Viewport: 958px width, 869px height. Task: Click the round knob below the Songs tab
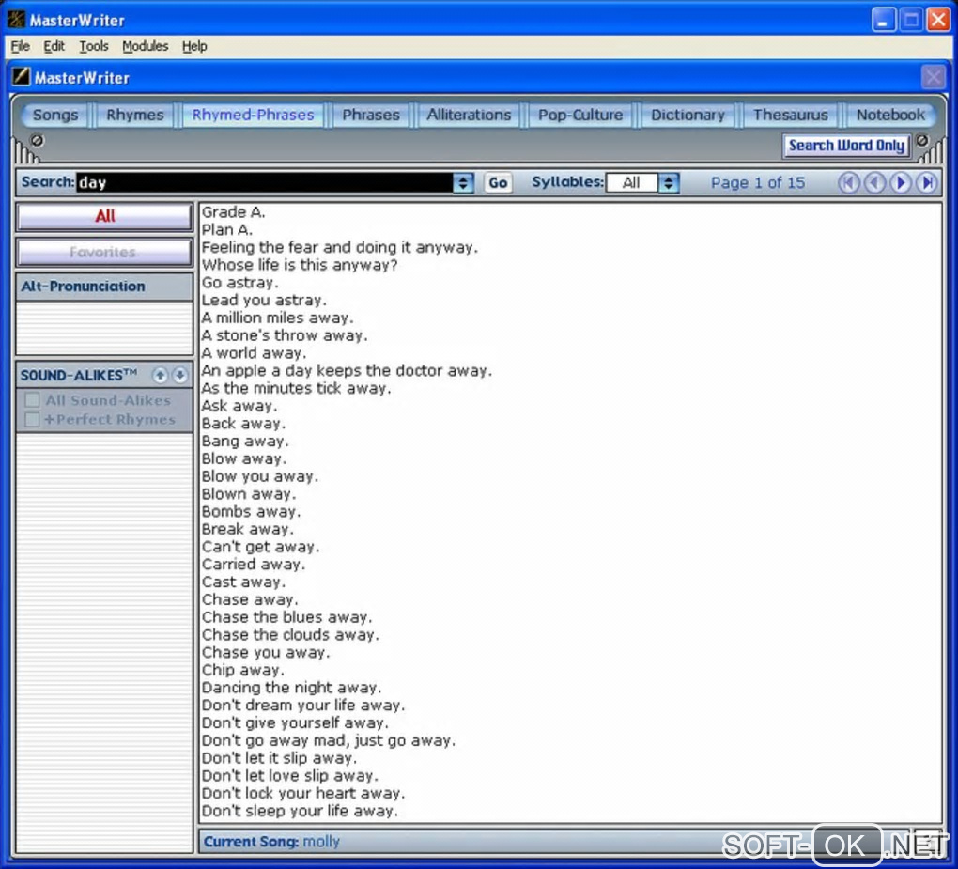(x=38, y=141)
